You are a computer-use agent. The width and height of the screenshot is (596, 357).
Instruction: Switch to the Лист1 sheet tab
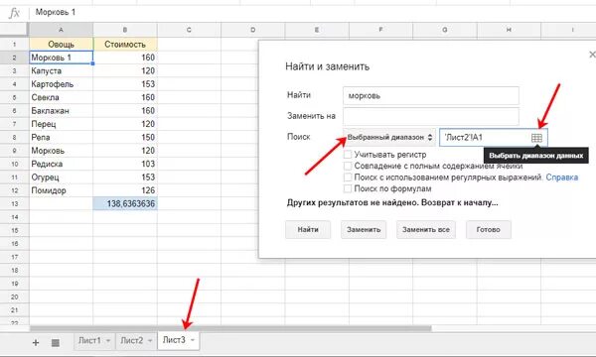click(x=89, y=340)
